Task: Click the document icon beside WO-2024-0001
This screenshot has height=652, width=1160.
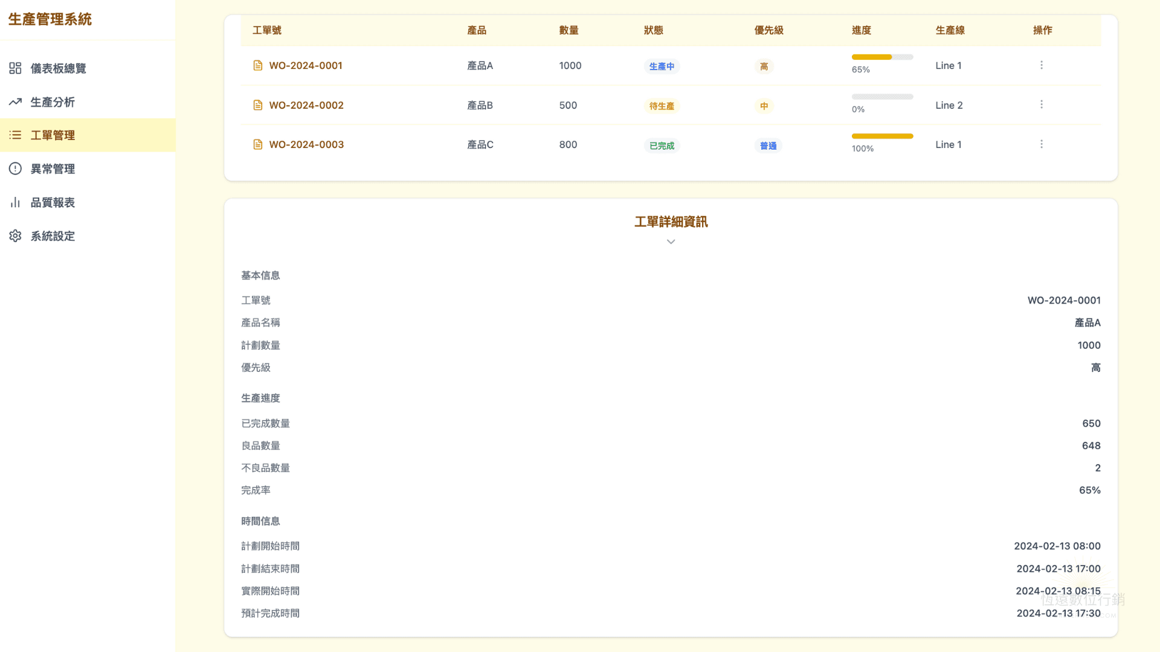Action: coord(259,65)
